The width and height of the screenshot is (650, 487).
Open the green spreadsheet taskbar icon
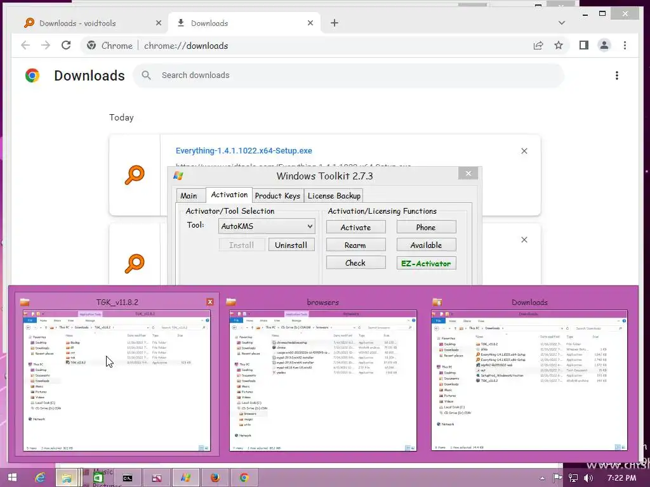tap(98, 477)
